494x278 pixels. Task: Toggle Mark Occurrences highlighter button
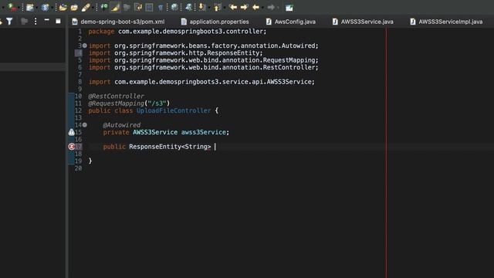[115, 7]
